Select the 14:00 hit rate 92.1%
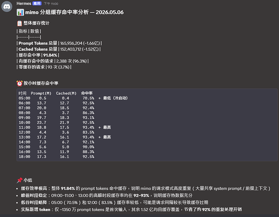279x217 pixels. pyautogui.click(x=88, y=142)
